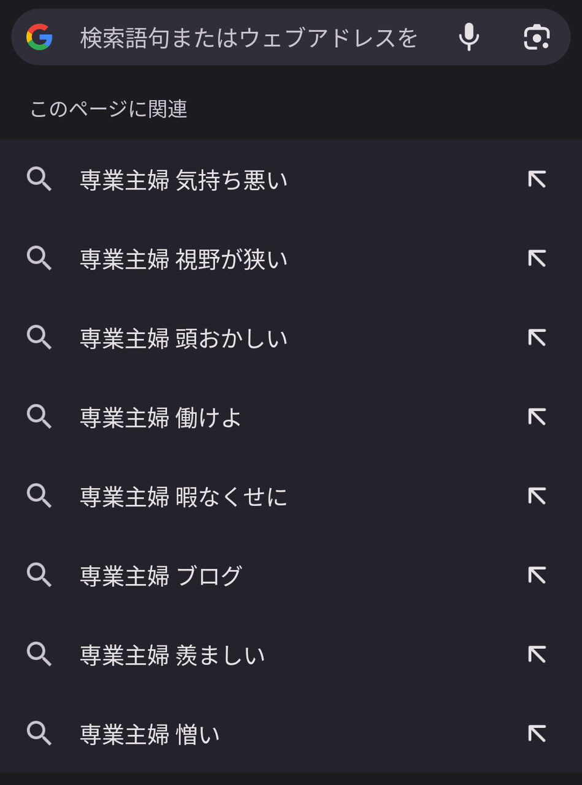Insert '専業主婦 暇なくせに' suggestion with arrow icon
The image size is (582, 785).
pos(537,496)
